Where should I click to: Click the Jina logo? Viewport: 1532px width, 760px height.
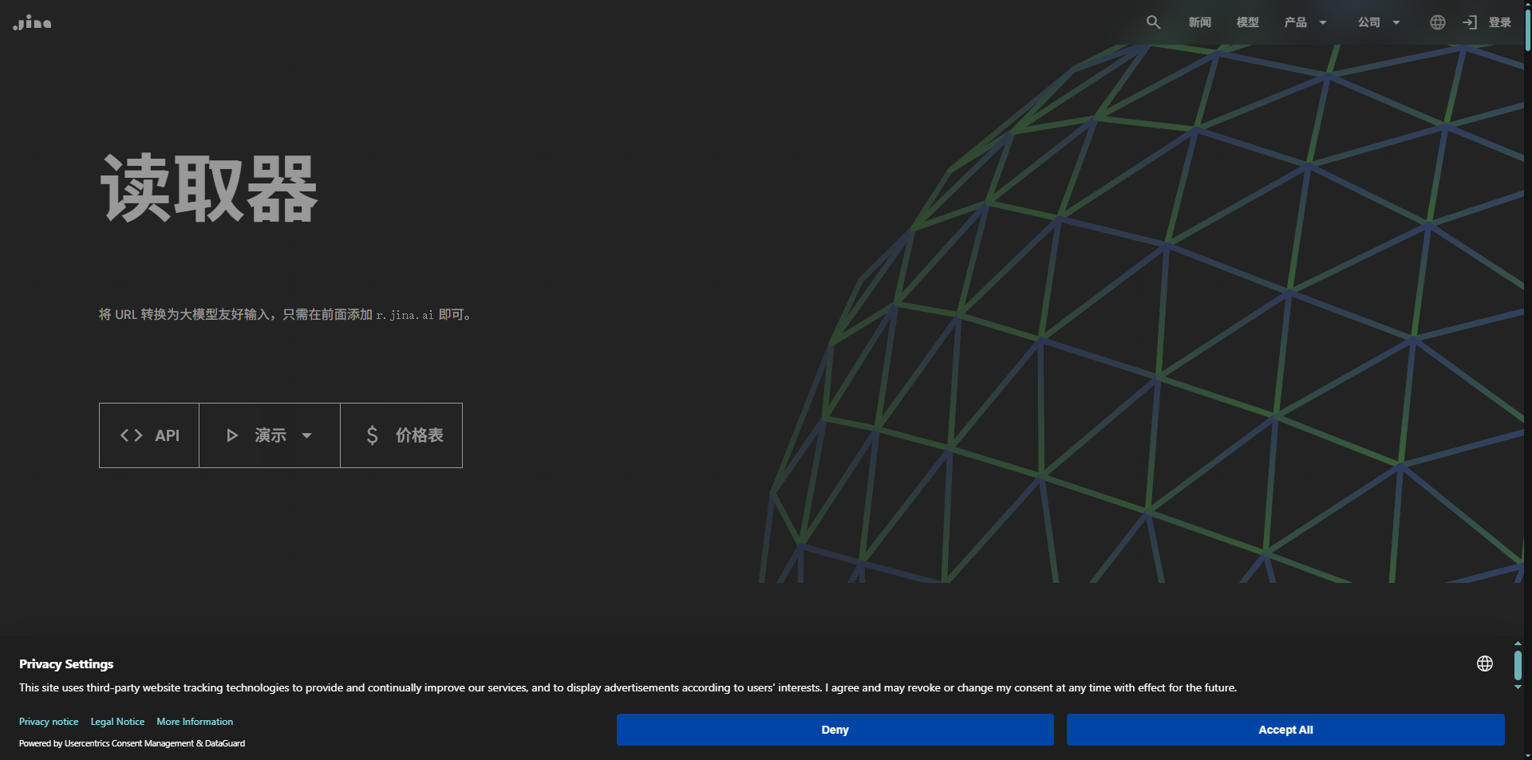pyautogui.click(x=32, y=22)
